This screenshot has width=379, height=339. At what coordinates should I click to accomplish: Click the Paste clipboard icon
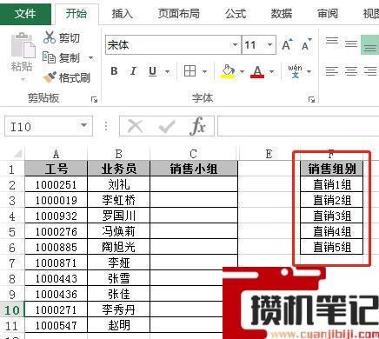coord(23,45)
